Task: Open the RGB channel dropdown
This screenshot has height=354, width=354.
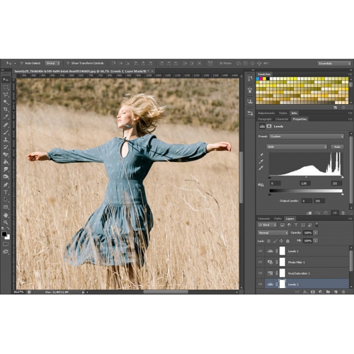Action: coord(297,147)
